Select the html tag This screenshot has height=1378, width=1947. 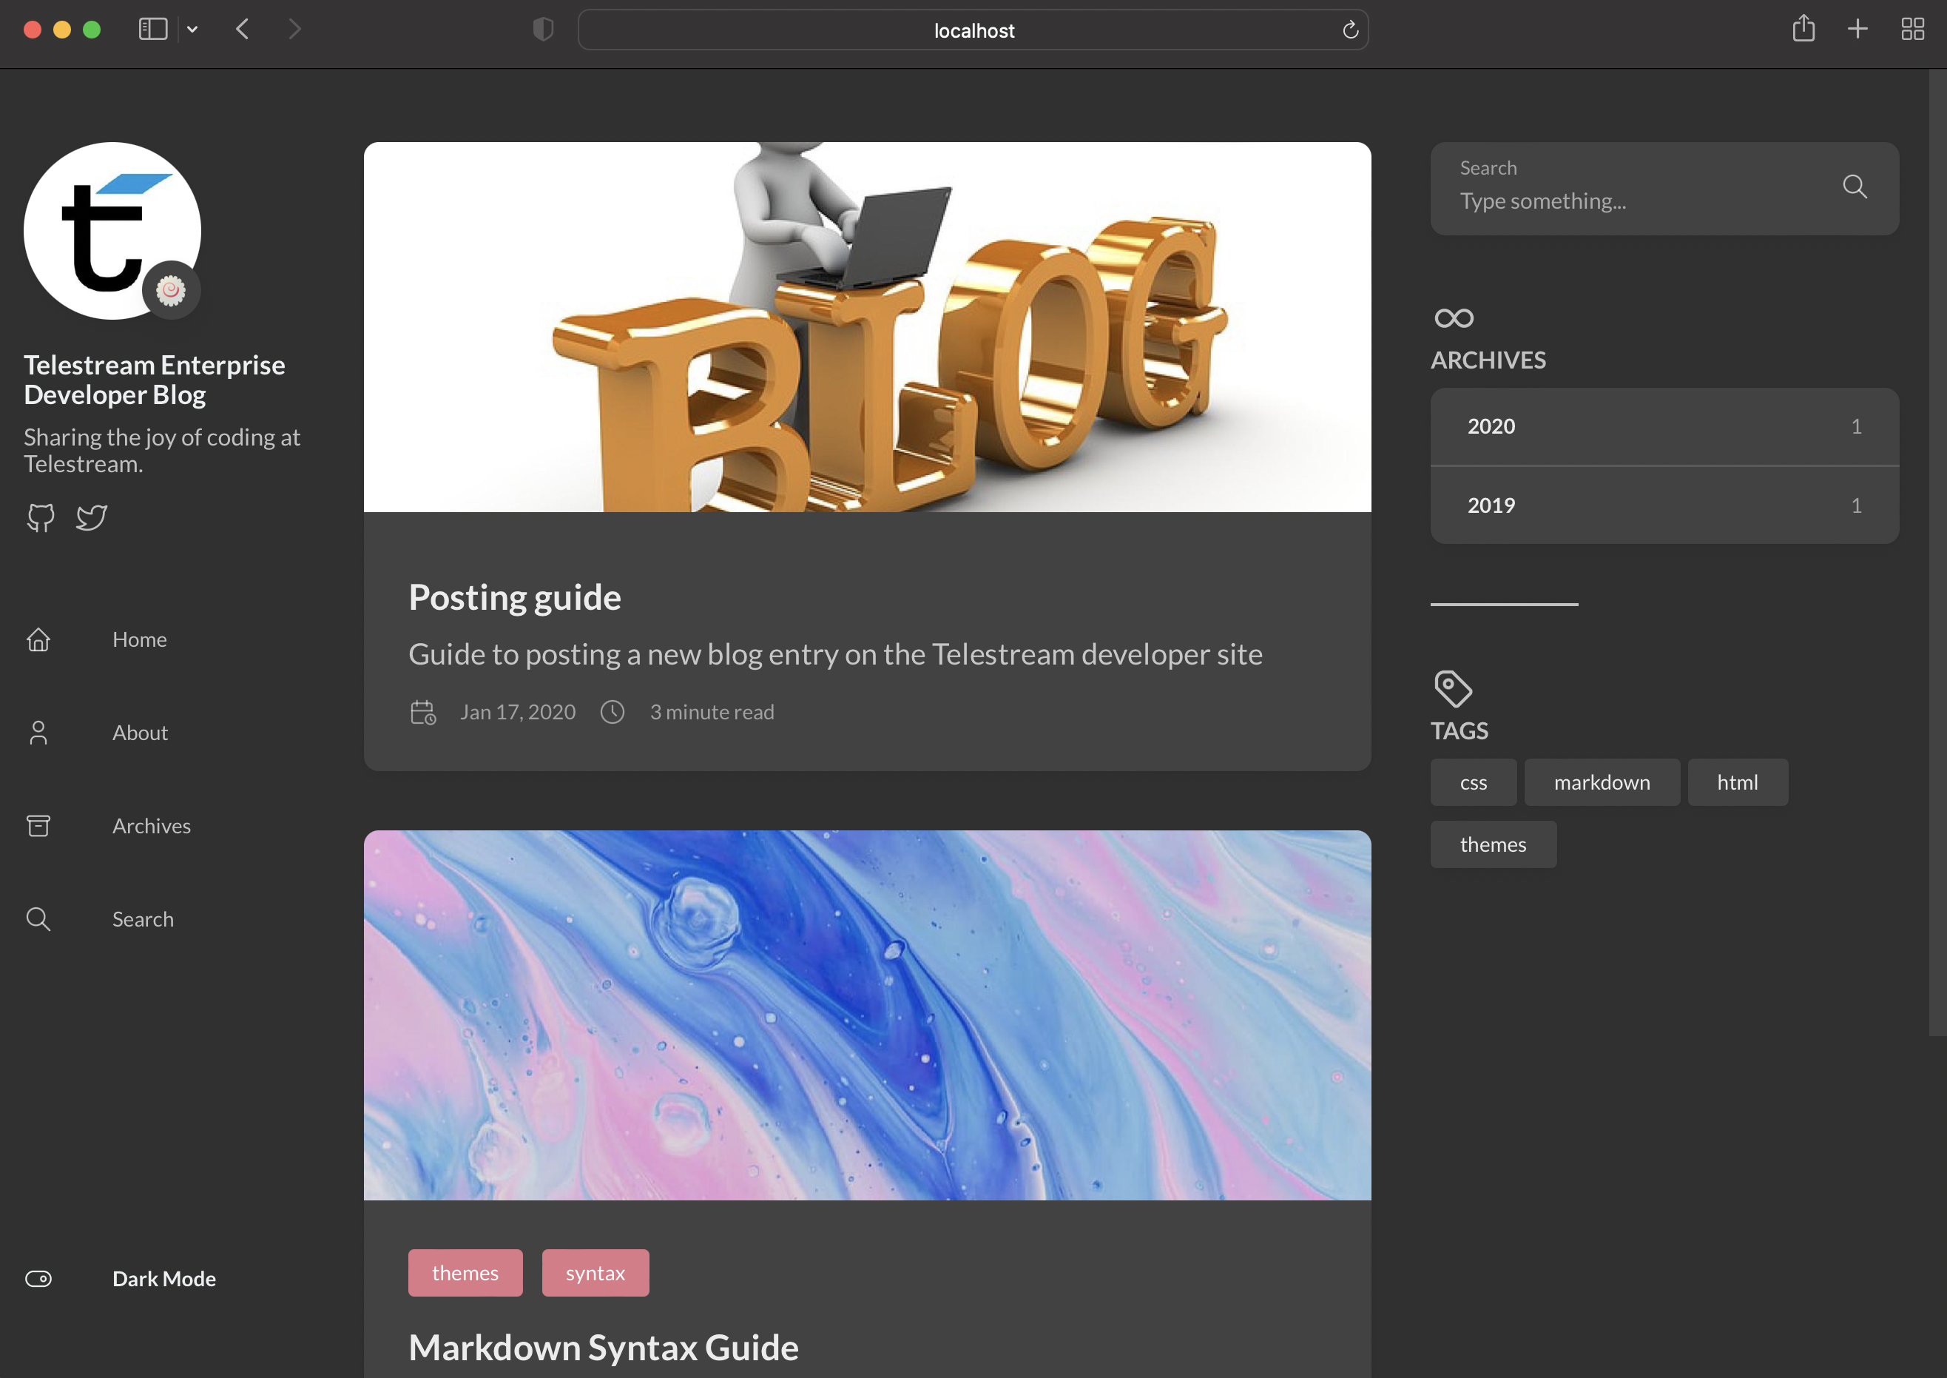click(x=1737, y=782)
